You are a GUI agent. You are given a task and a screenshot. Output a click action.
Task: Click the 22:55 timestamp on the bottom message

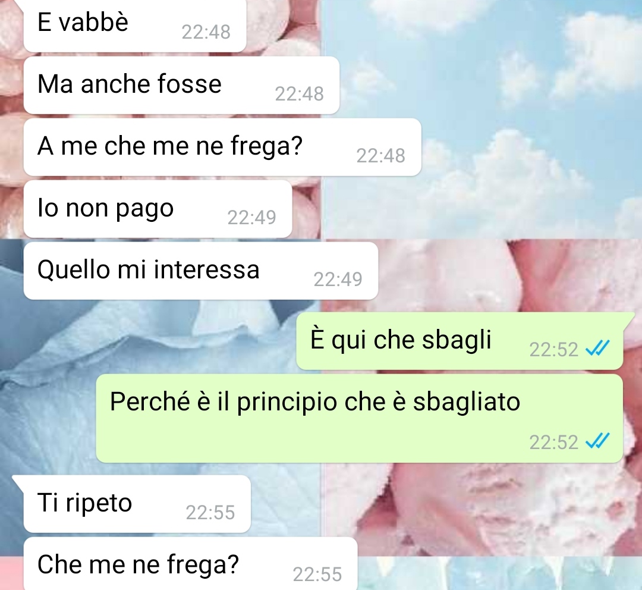317,575
